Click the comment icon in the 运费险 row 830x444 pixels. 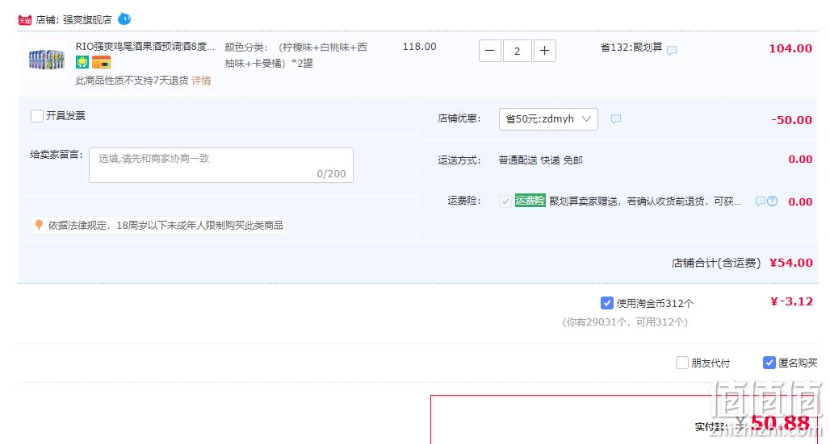[x=760, y=201]
